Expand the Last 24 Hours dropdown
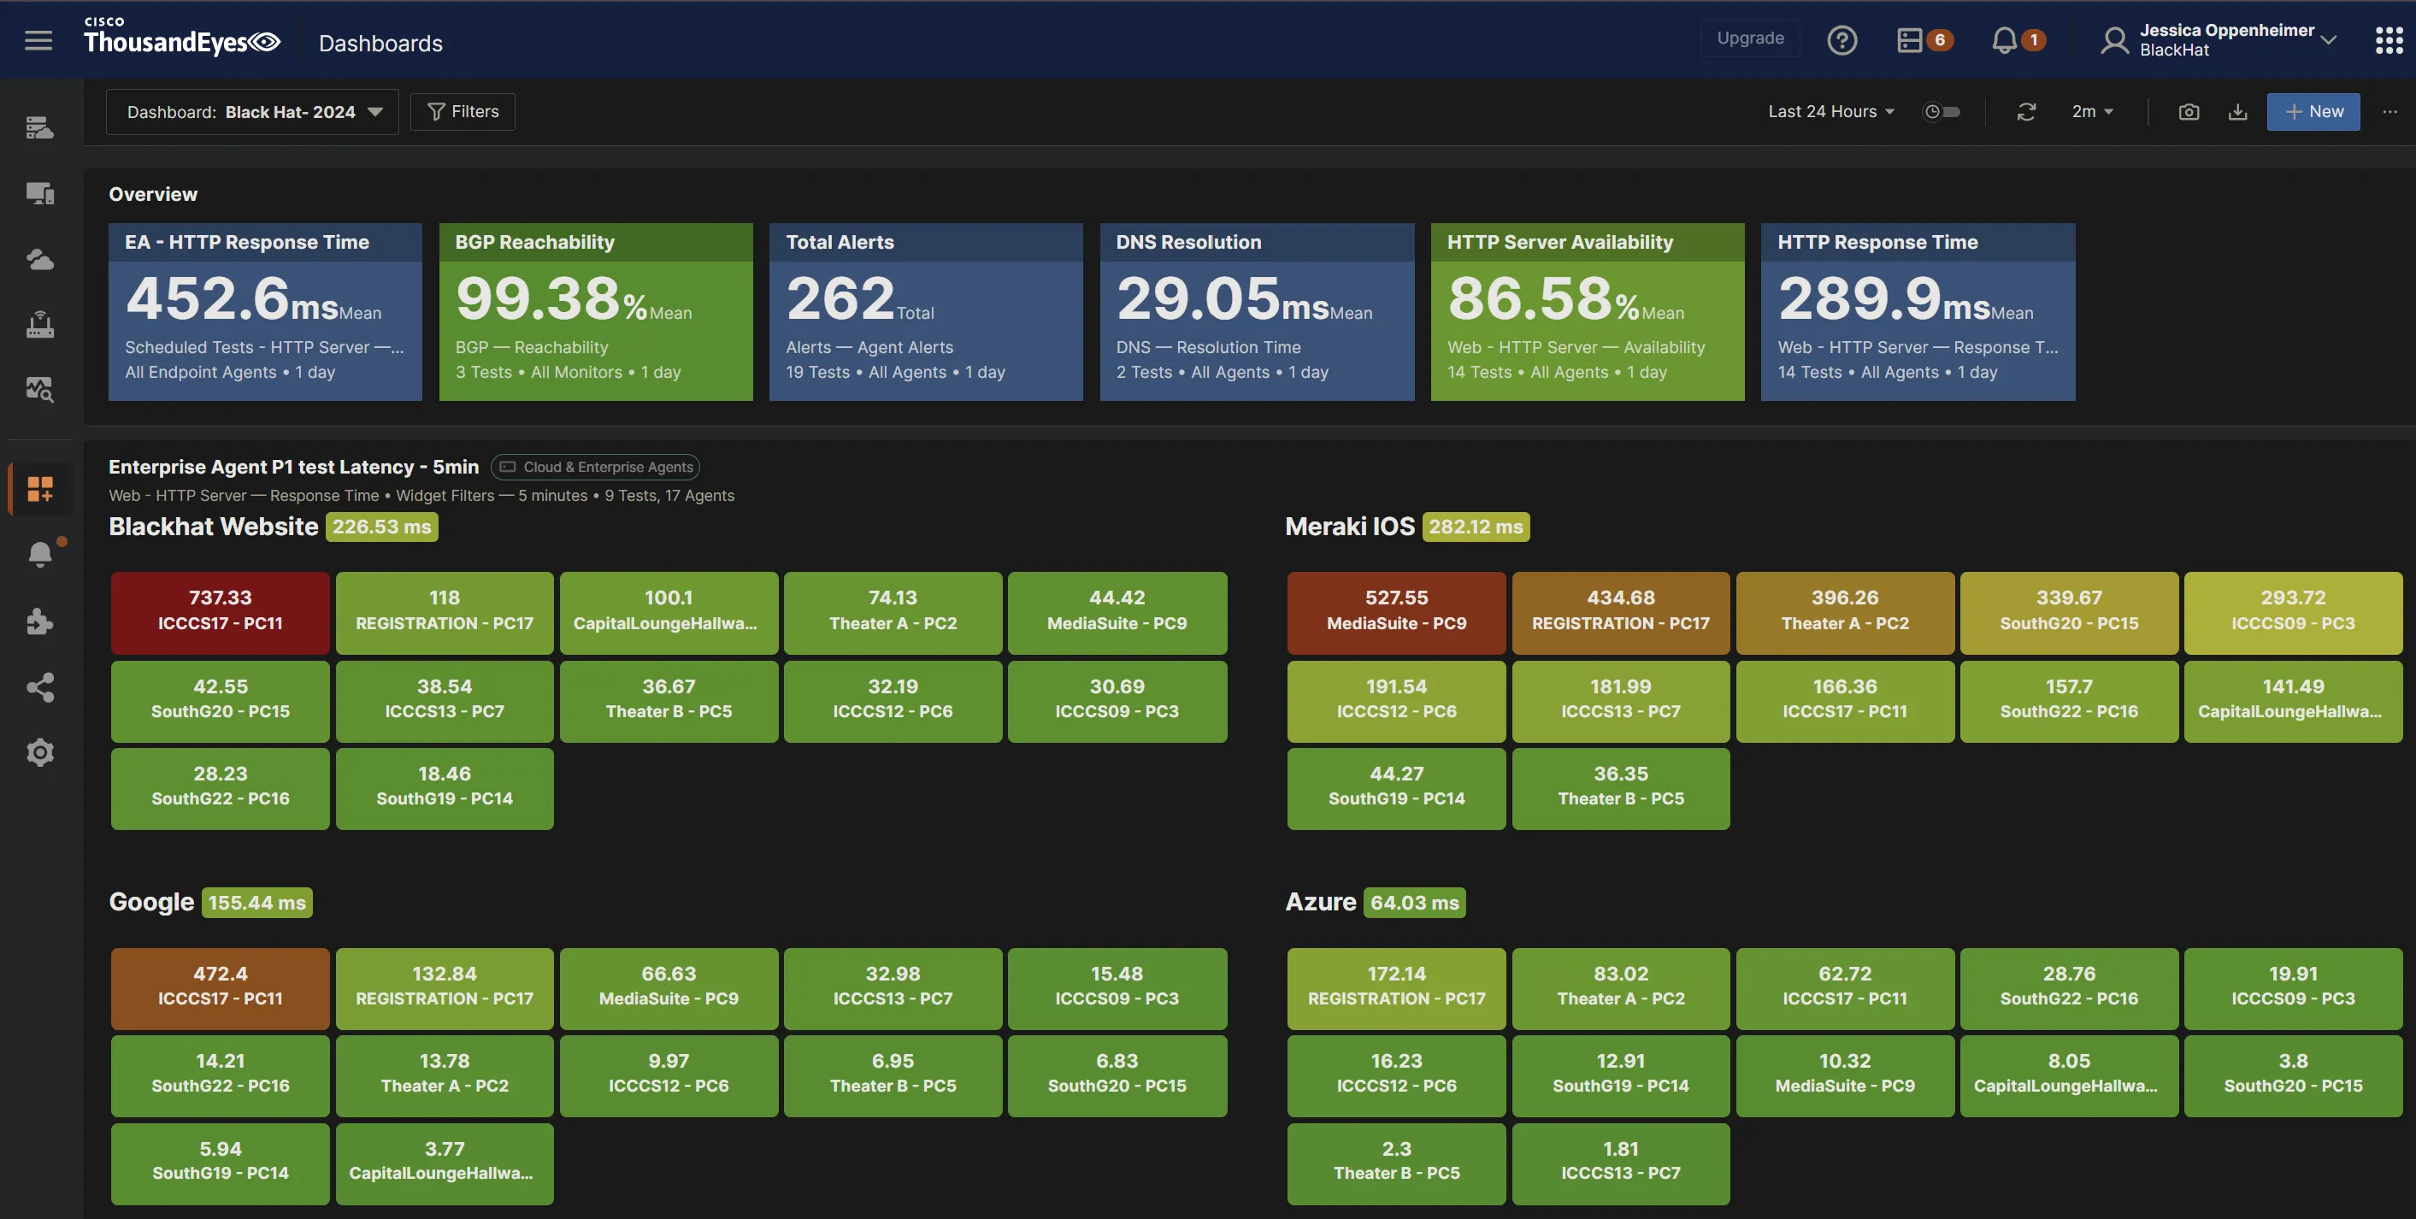 click(x=1830, y=112)
